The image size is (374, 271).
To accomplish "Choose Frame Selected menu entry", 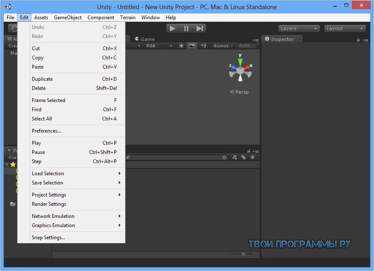I will coord(77,100).
